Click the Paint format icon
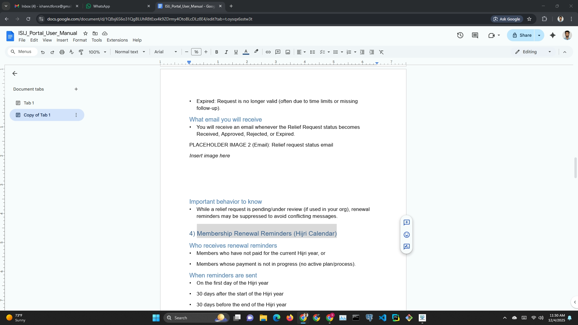Image resolution: width=578 pixels, height=325 pixels. 81,52
